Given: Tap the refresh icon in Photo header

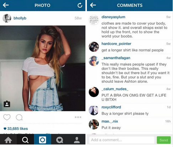Looking at the screenshot, I should [80, 5].
